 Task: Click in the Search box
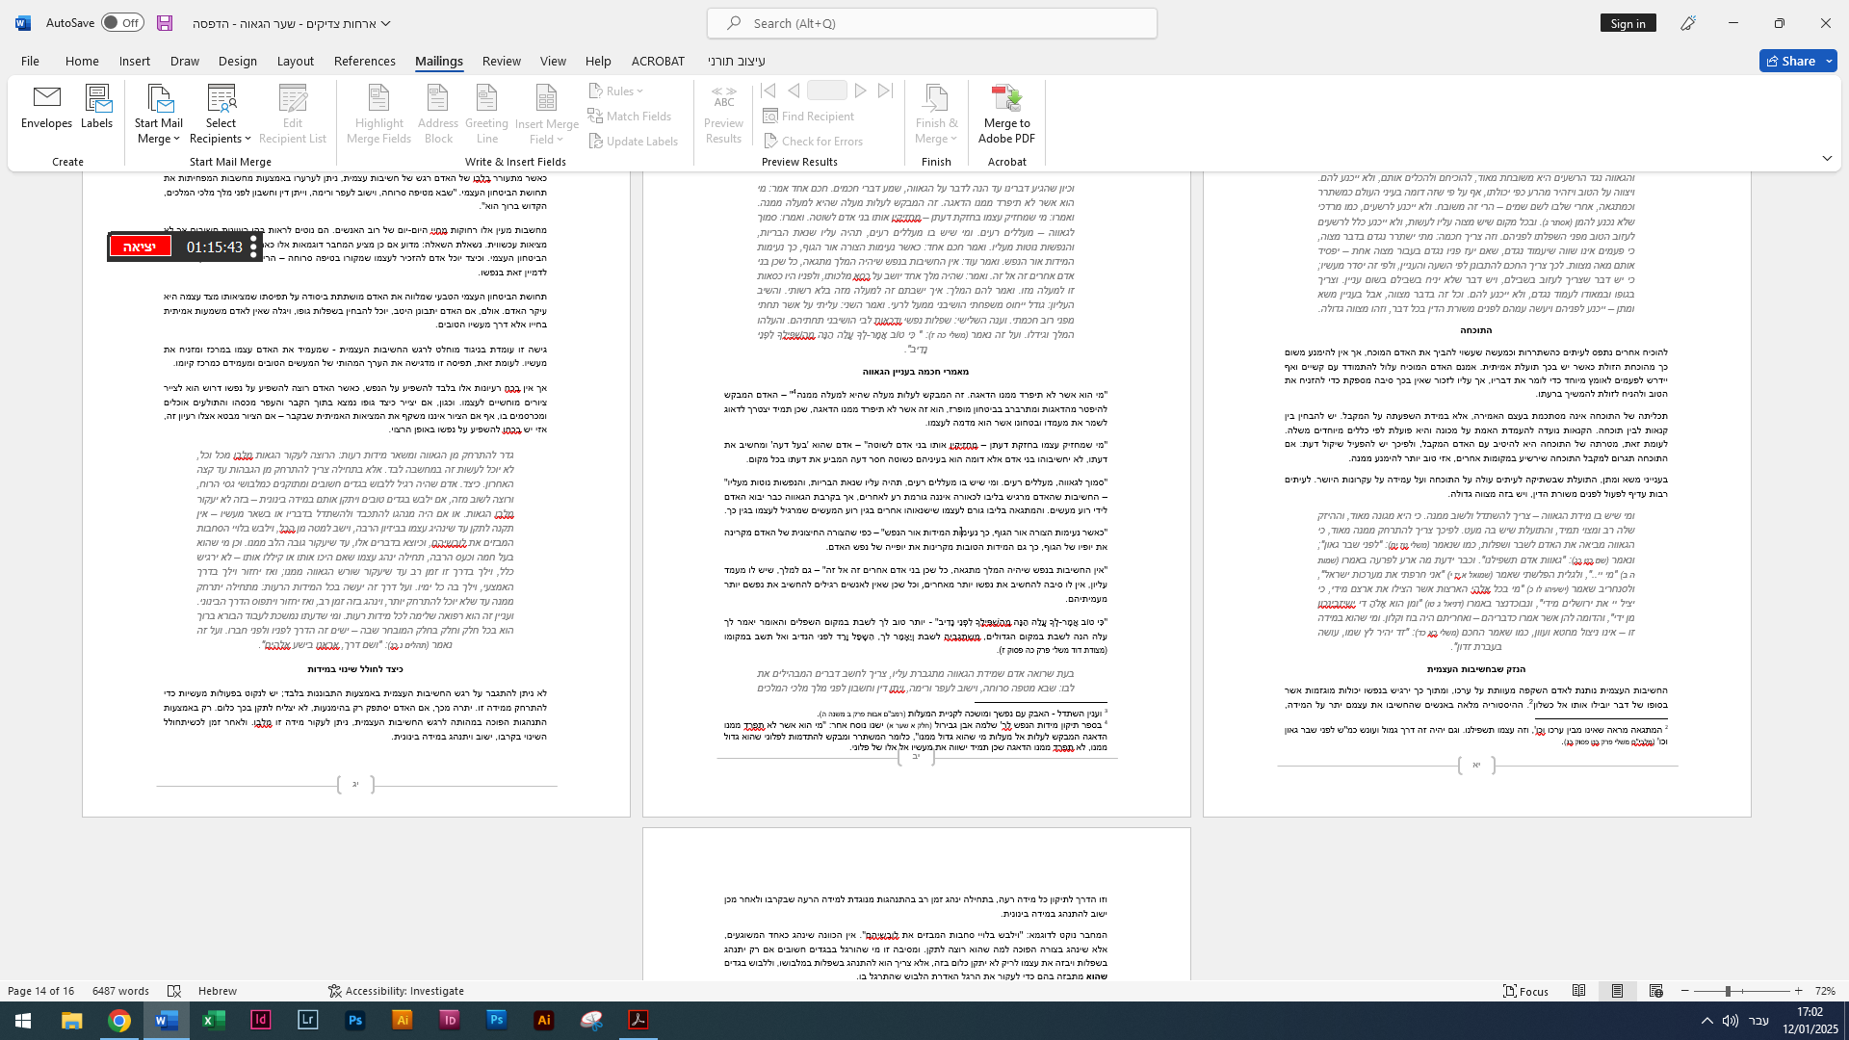pyautogui.click(x=932, y=23)
